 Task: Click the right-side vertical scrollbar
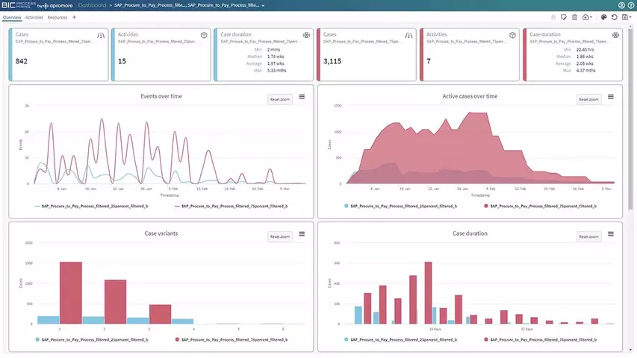pos(630,118)
